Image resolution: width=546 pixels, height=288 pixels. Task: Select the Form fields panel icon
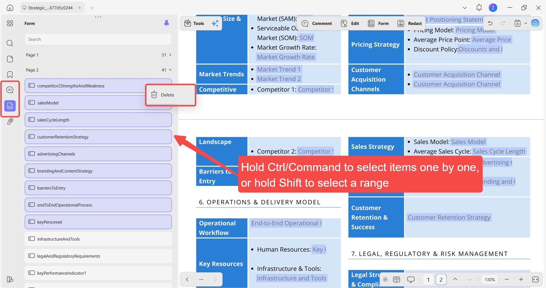(10, 106)
